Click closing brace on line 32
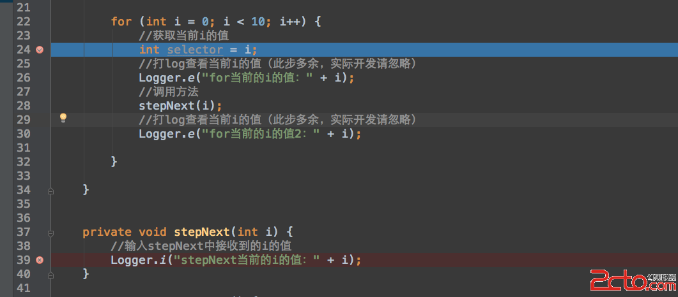The width and height of the screenshot is (678, 297). click(x=114, y=162)
